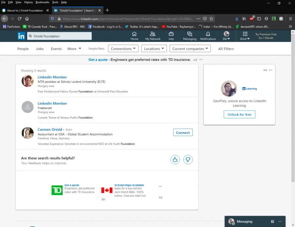295x227 pixels.
Task: Expand the Locations filter dropdown
Action: pos(154,49)
